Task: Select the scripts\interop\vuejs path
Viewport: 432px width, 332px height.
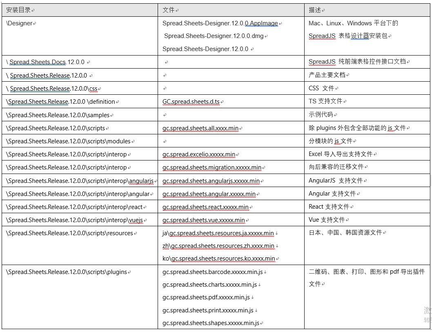Action: click(x=74, y=220)
